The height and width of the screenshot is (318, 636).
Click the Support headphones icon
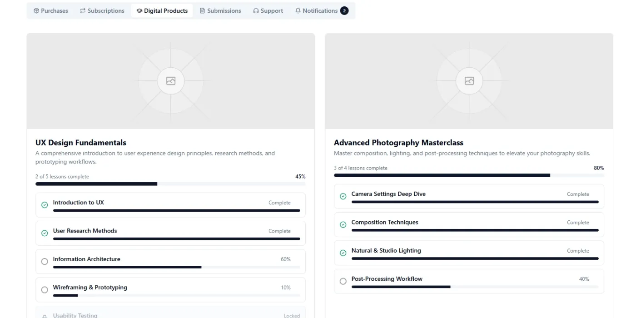[x=256, y=11]
